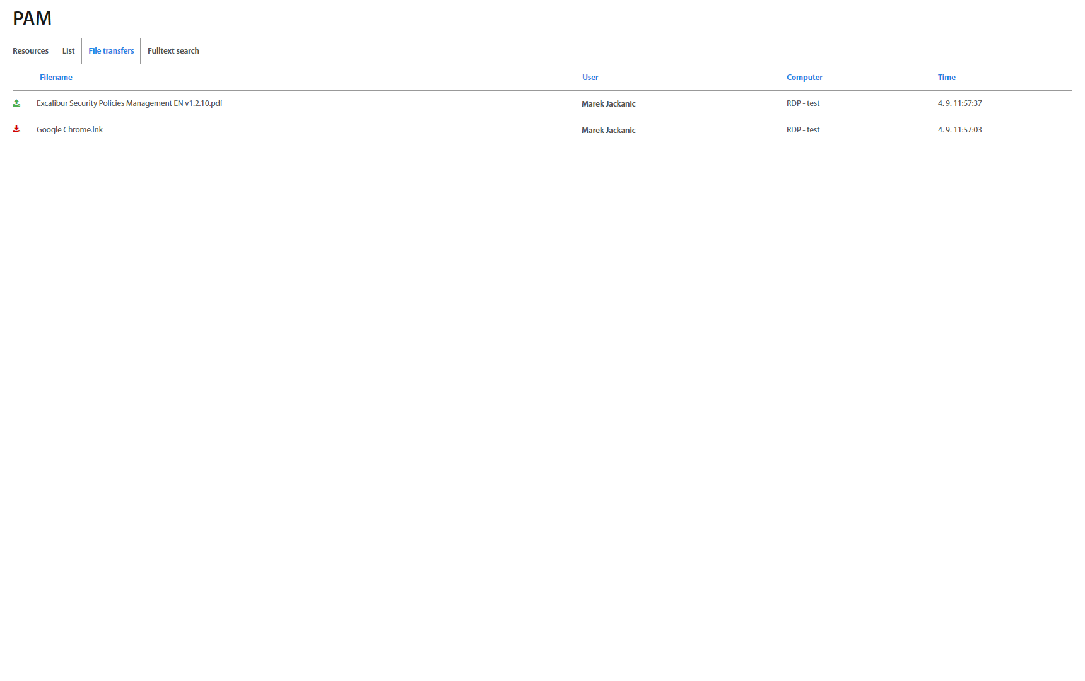Open Excalibur Security Policies Management PDF filename
The width and height of the screenshot is (1085, 681).
click(129, 103)
